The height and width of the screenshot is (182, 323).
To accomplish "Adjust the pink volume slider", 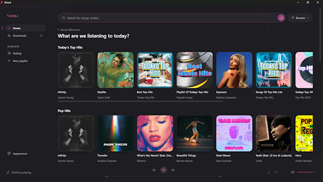I will point(306,172).
